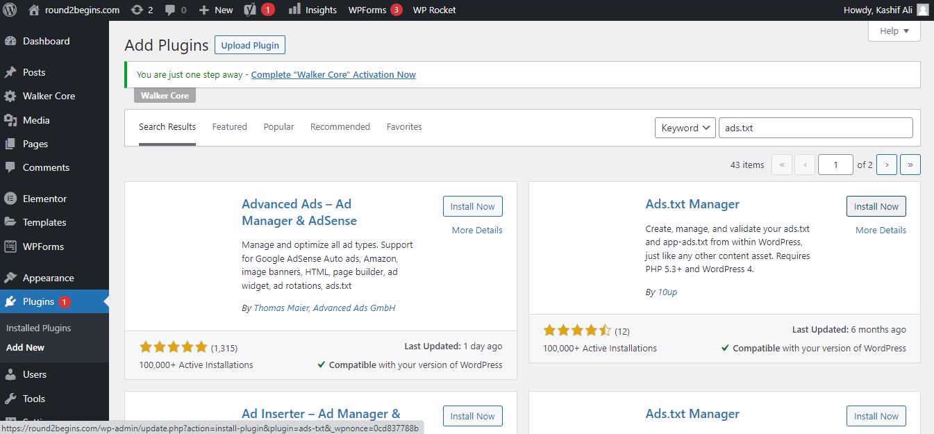Go to the next page of results
934x434 pixels.
pos(887,165)
